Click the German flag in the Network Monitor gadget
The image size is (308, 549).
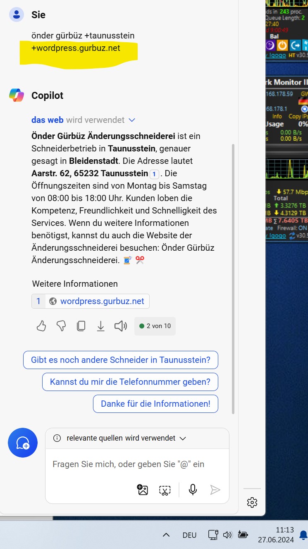click(x=304, y=101)
